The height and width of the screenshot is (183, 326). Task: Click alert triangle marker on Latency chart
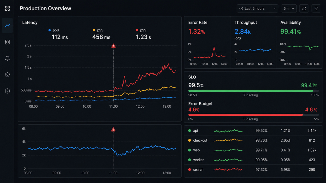click(x=113, y=46)
